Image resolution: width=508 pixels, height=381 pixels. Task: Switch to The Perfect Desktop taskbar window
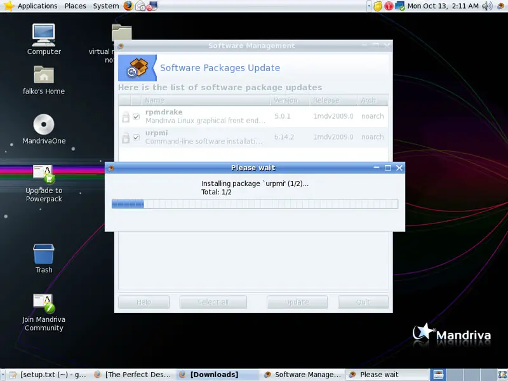133,375
